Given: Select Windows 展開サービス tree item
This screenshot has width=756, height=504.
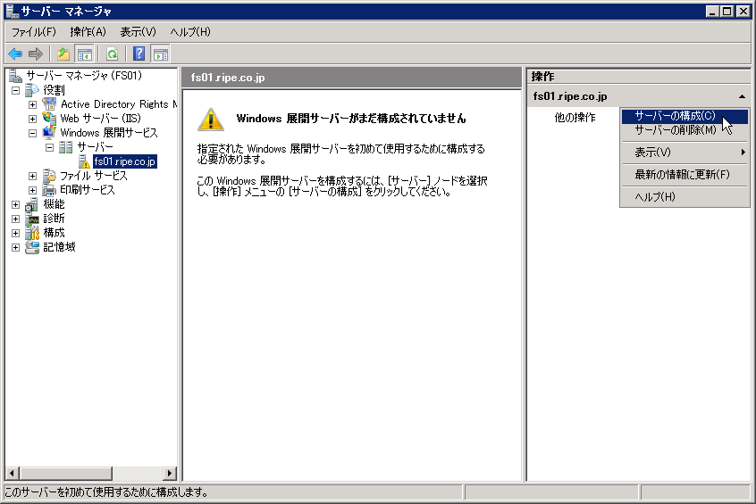Looking at the screenshot, I should click(x=109, y=132).
